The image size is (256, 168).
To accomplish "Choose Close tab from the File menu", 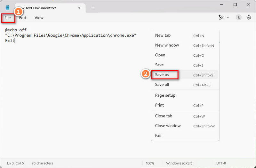I will coord(185,116).
